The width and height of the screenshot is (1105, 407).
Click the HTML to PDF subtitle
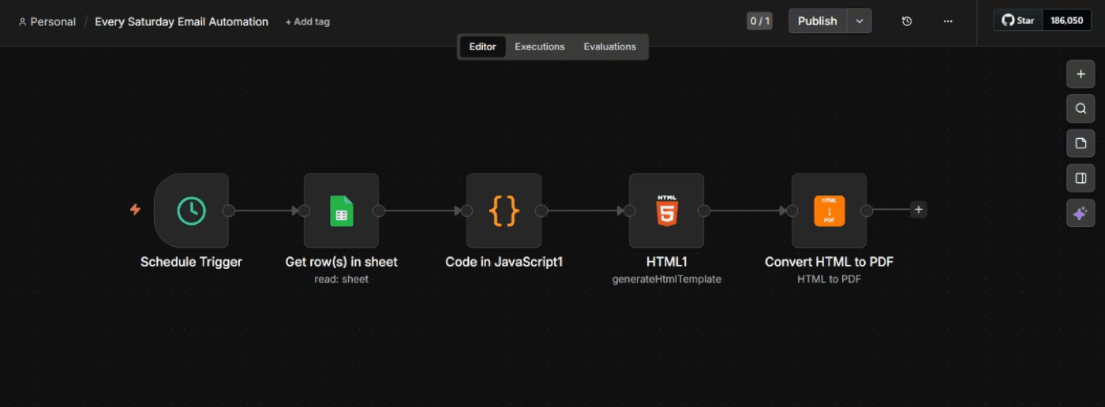pos(829,279)
